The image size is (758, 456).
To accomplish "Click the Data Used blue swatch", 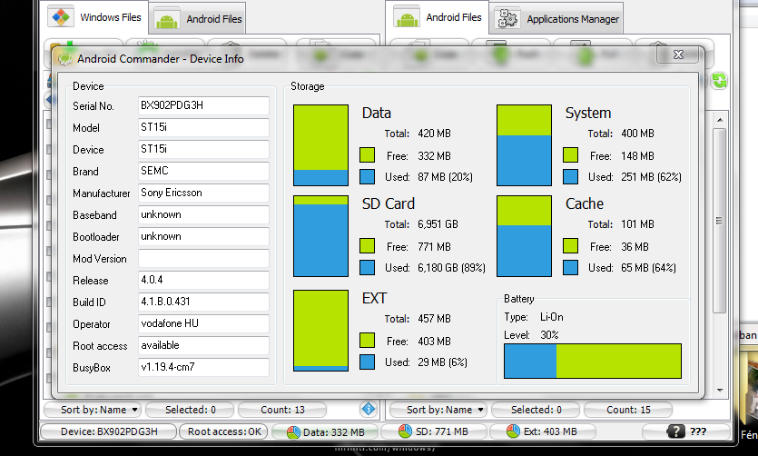I will pos(367,176).
